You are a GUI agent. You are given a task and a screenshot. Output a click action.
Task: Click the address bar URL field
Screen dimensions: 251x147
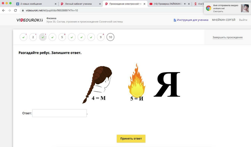[x=52, y=11]
